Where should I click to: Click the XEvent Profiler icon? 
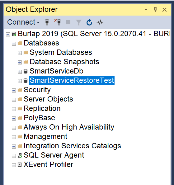[20, 164]
